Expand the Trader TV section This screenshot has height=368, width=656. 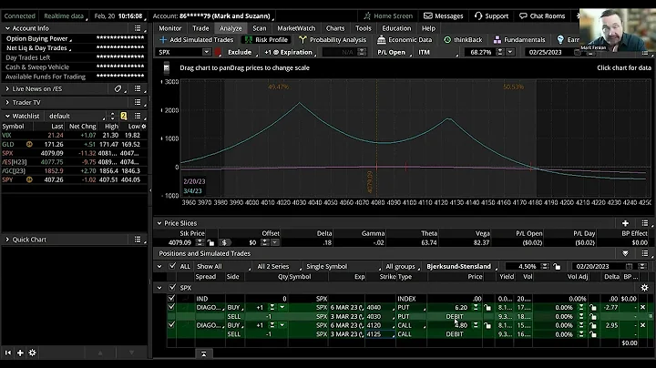pyautogui.click(x=7, y=102)
